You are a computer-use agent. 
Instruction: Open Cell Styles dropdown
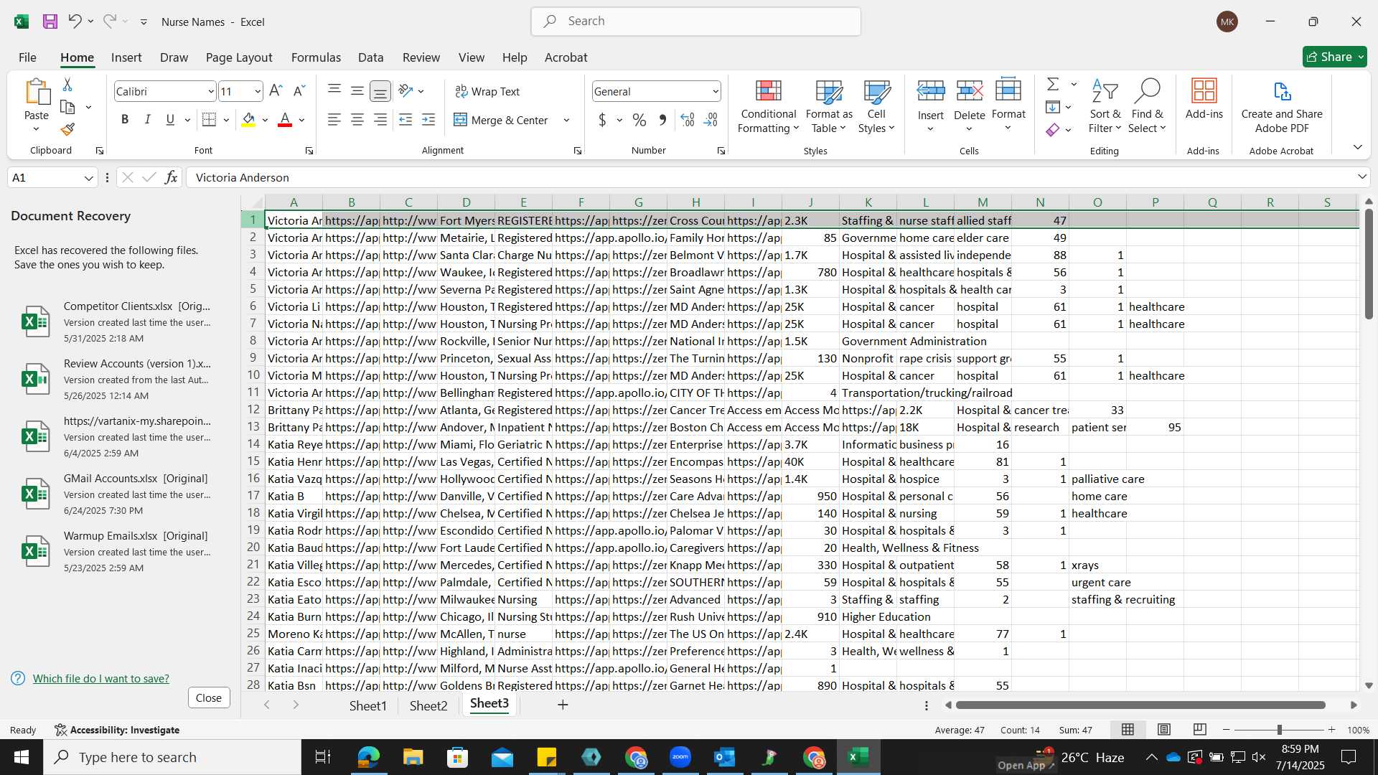876,106
